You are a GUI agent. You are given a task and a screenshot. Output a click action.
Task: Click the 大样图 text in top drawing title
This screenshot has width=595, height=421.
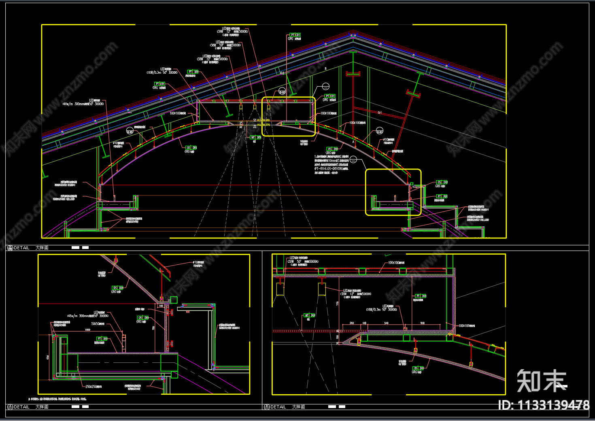(42, 248)
